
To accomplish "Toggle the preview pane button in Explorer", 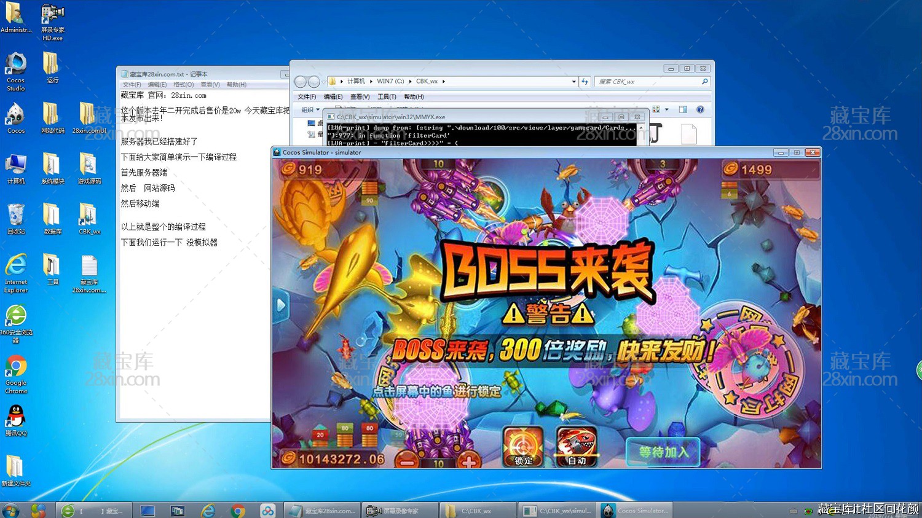I will [x=682, y=109].
